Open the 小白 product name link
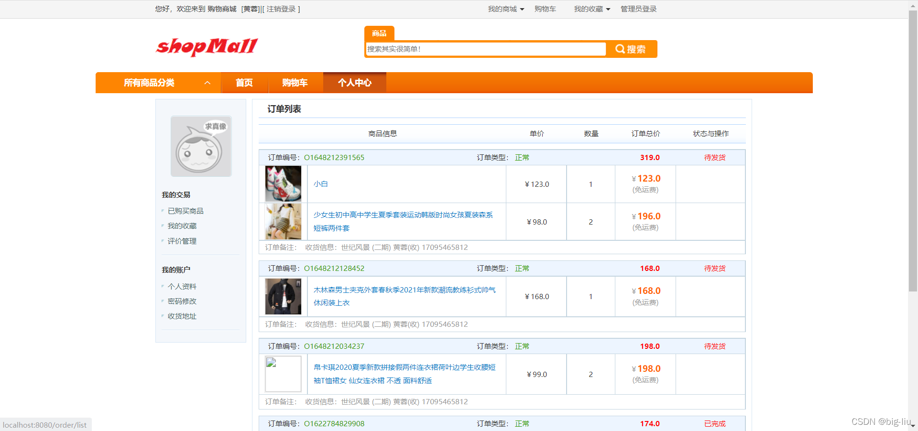The width and height of the screenshot is (918, 431). (321, 184)
